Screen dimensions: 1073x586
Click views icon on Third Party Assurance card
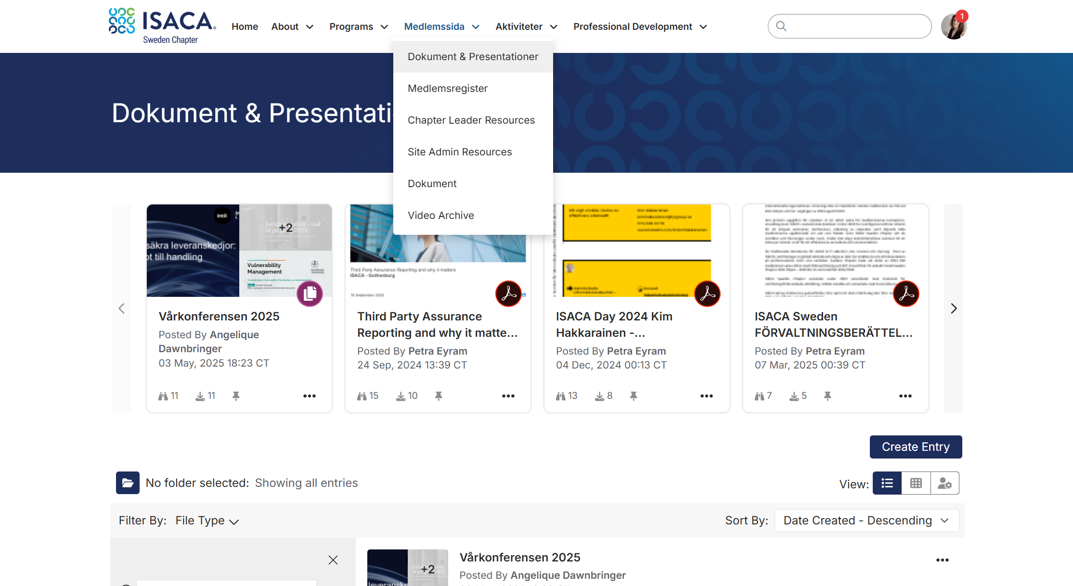[x=362, y=396]
